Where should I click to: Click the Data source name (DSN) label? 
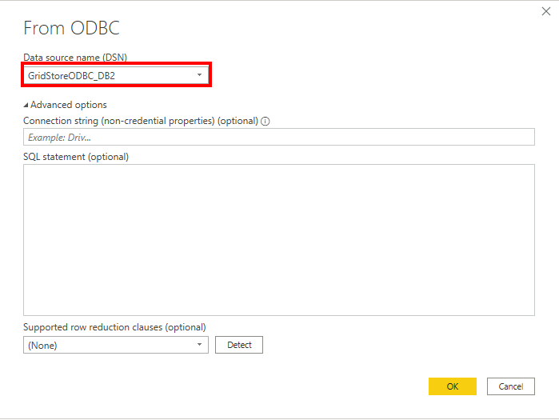coord(75,57)
